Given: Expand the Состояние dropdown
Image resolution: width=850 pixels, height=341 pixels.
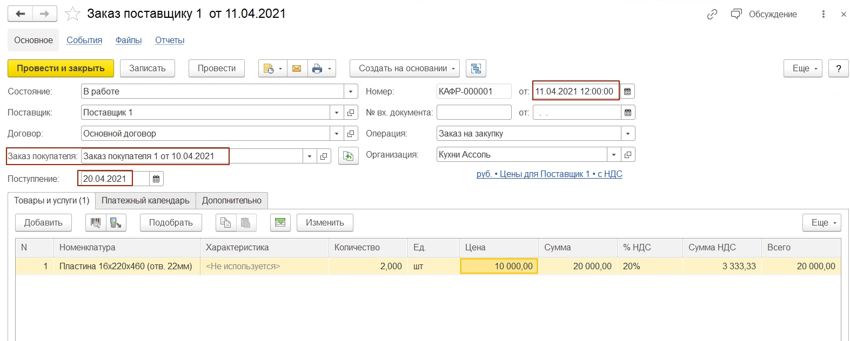Looking at the screenshot, I should (351, 92).
